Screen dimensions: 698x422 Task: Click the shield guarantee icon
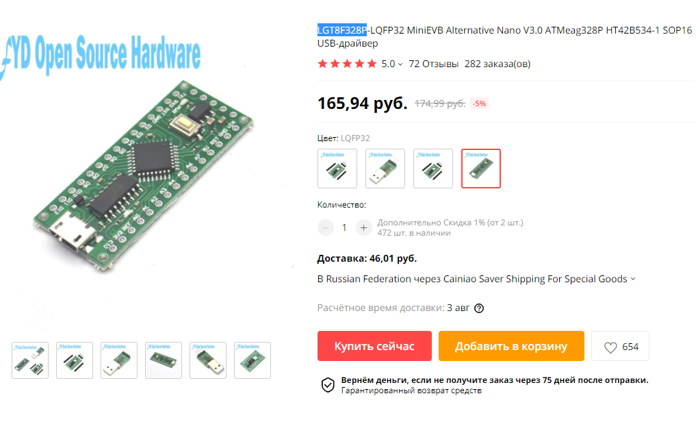tap(328, 385)
